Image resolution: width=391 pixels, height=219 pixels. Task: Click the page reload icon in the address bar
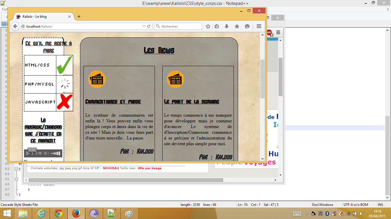[x=149, y=26]
